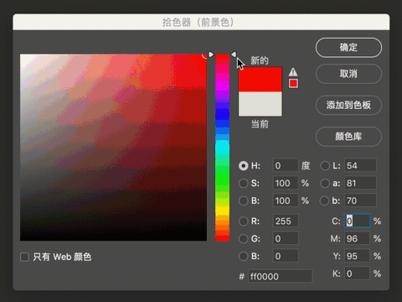Image resolution: width=402 pixels, height=302 pixels.
Task: Select the blue B radio button below G
Action: (x=244, y=256)
